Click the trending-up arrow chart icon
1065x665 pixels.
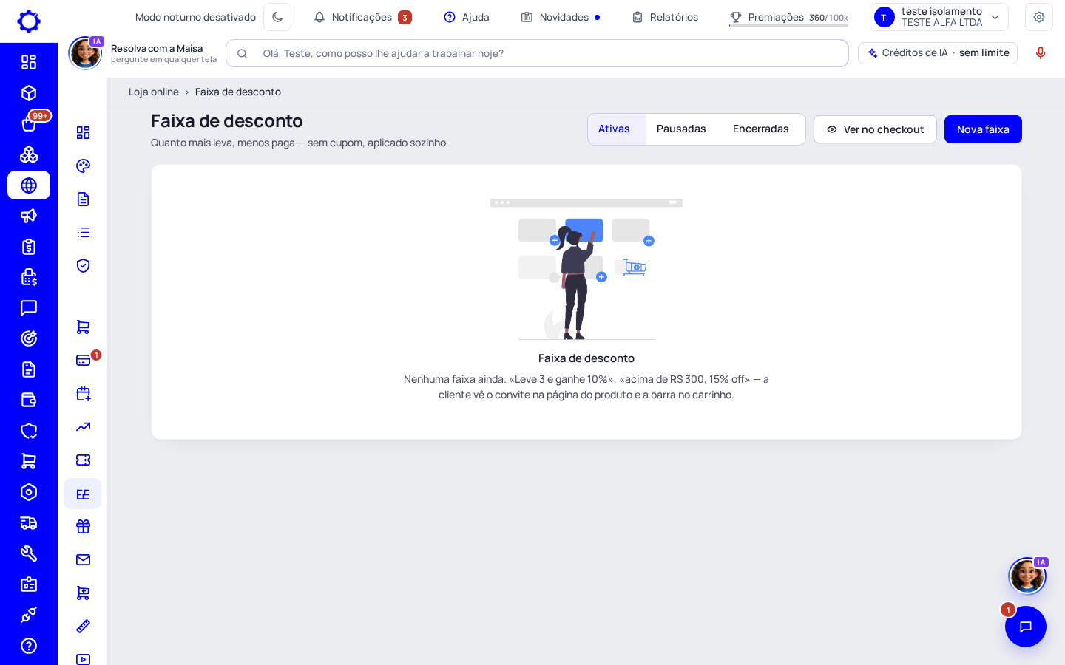(83, 427)
